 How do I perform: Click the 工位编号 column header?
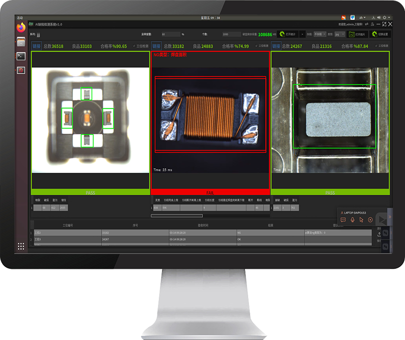pyautogui.click(x=67, y=225)
